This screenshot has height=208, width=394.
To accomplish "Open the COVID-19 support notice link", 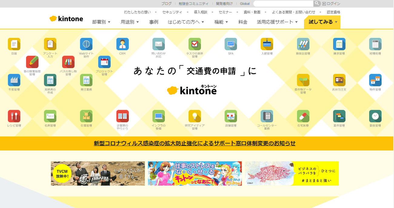I will tap(195, 143).
